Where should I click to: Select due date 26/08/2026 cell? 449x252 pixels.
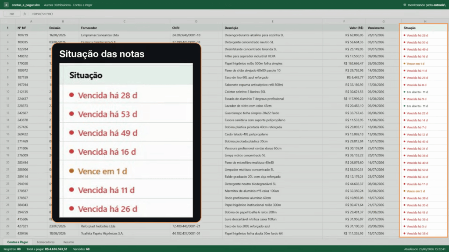coord(383,63)
